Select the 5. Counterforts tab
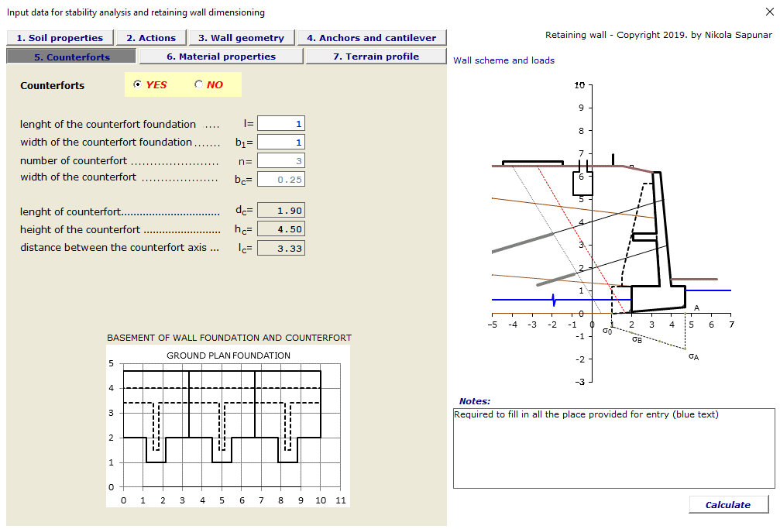This screenshot has height=529, width=780. point(71,57)
